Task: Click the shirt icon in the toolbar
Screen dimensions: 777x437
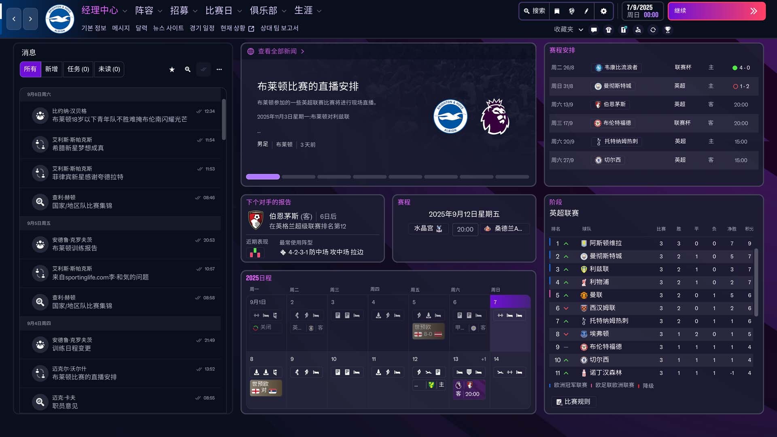Action: click(609, 30)
